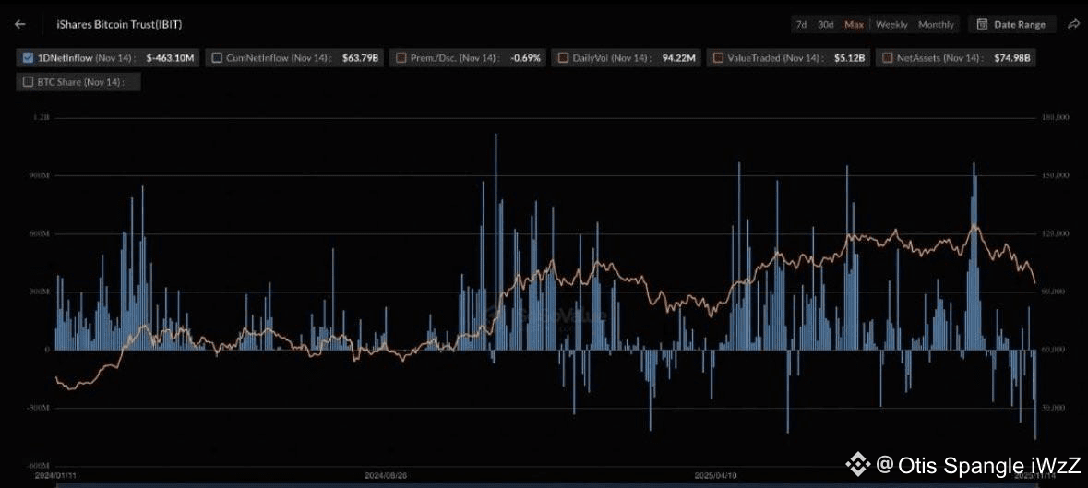Click the $63.79B cumulative inflow value

click(360, 58)
